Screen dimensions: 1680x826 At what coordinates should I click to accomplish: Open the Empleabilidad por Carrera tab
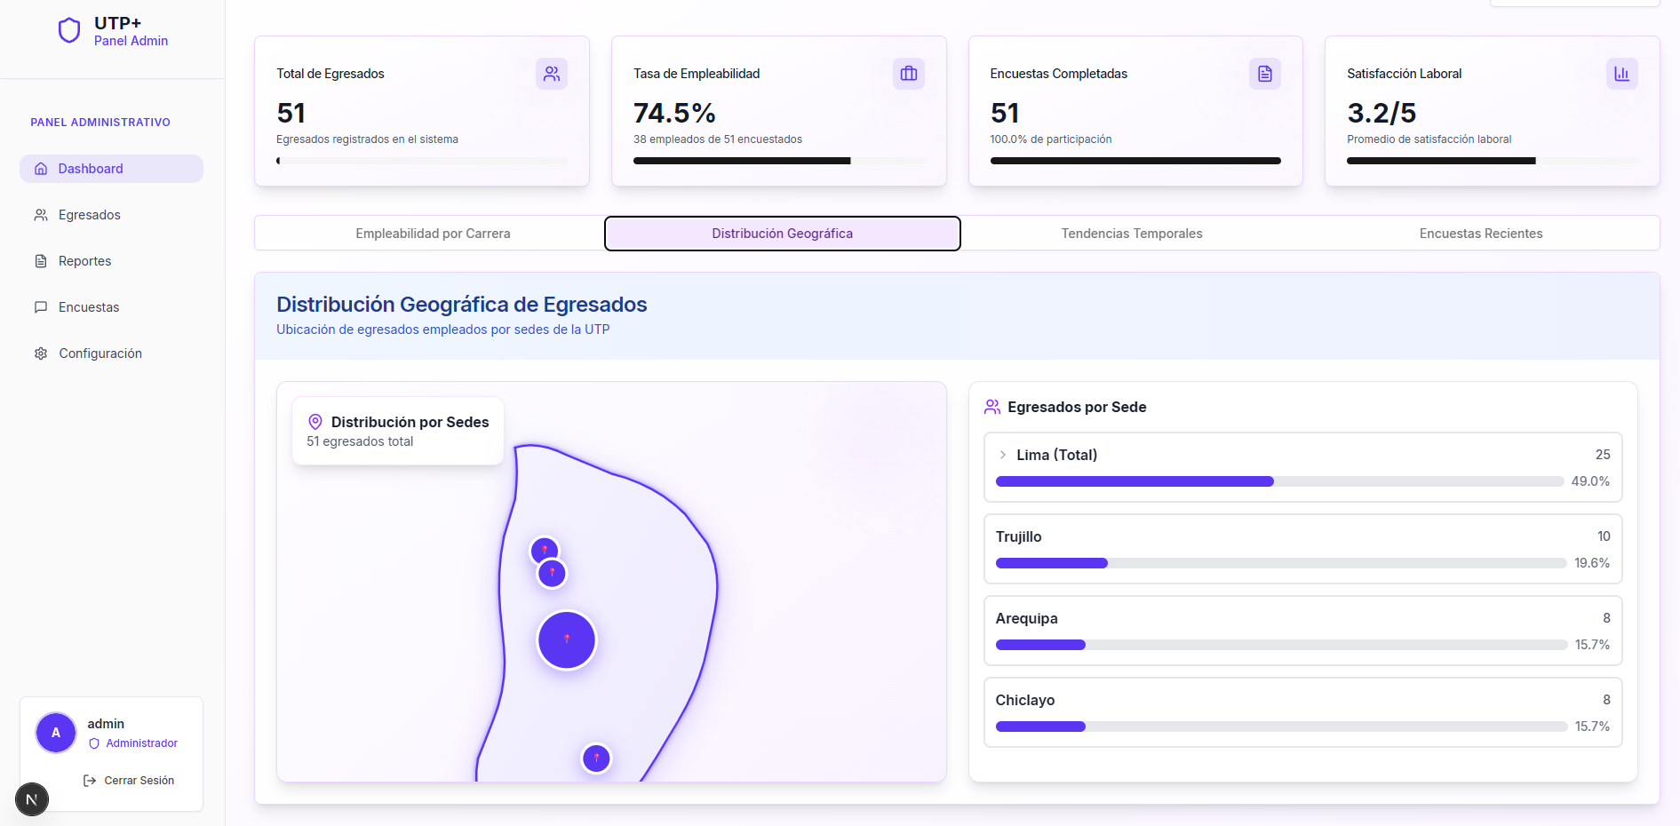[433, 234]
